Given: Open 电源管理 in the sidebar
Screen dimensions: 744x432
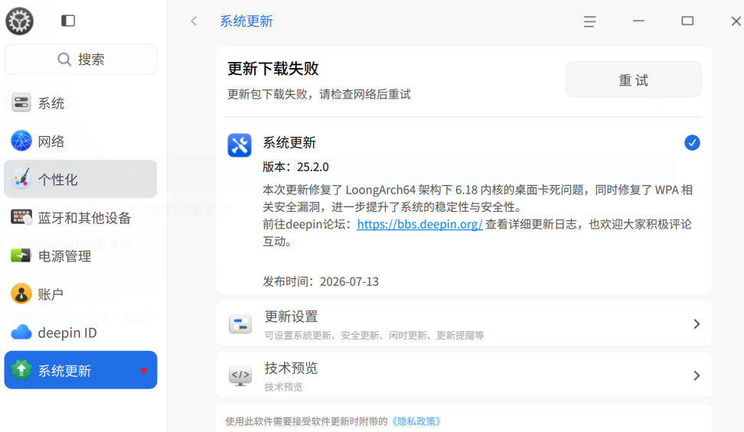Looking at the screenshot, I should tap(80, 255).
